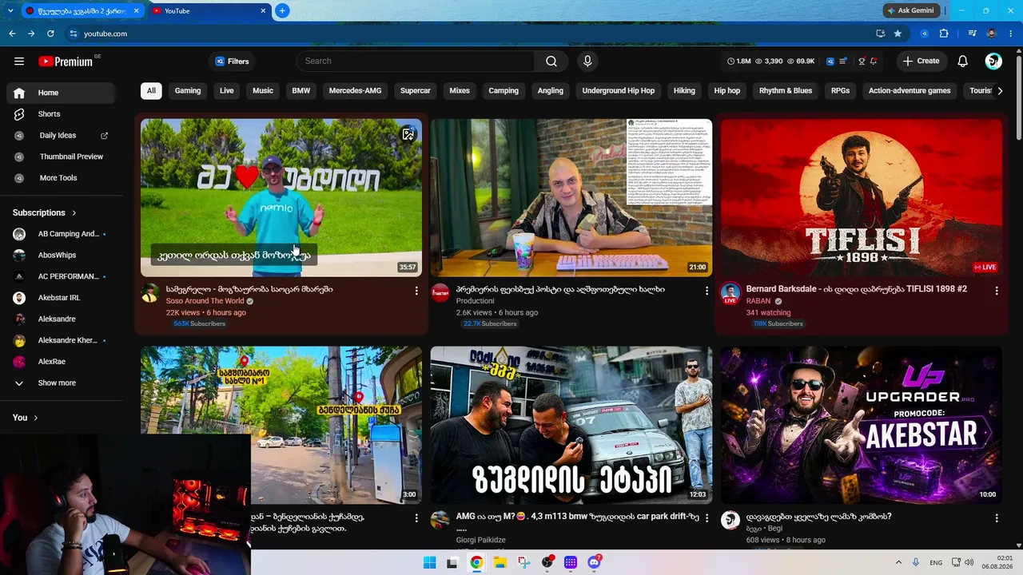
Task: Open the trophy icon in YouTube header
Action: tap(862, 61)
